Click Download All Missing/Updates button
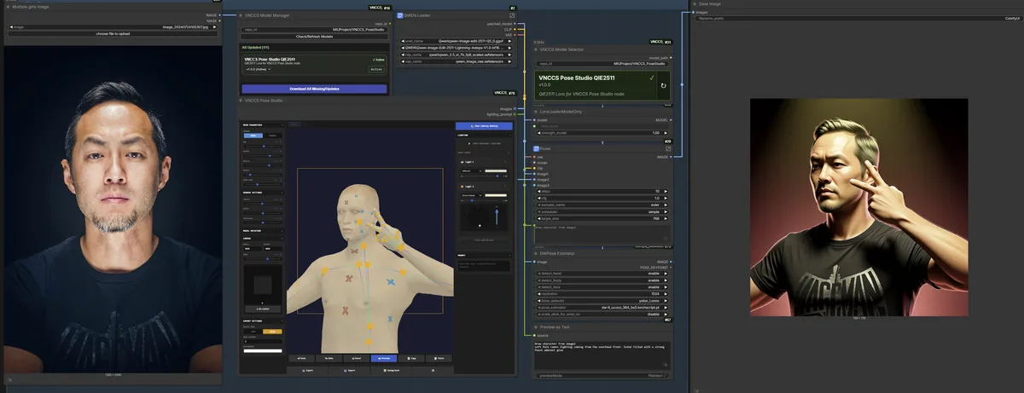 315,89
